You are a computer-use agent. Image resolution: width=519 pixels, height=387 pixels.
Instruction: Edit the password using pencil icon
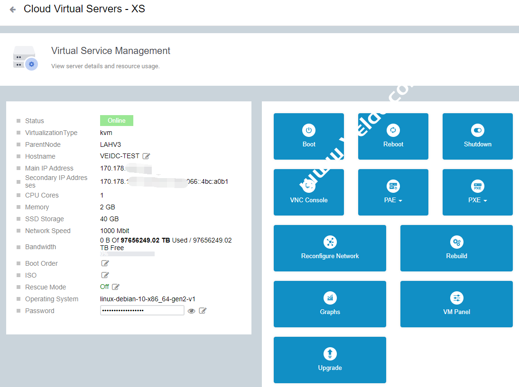tap(203, 311)
